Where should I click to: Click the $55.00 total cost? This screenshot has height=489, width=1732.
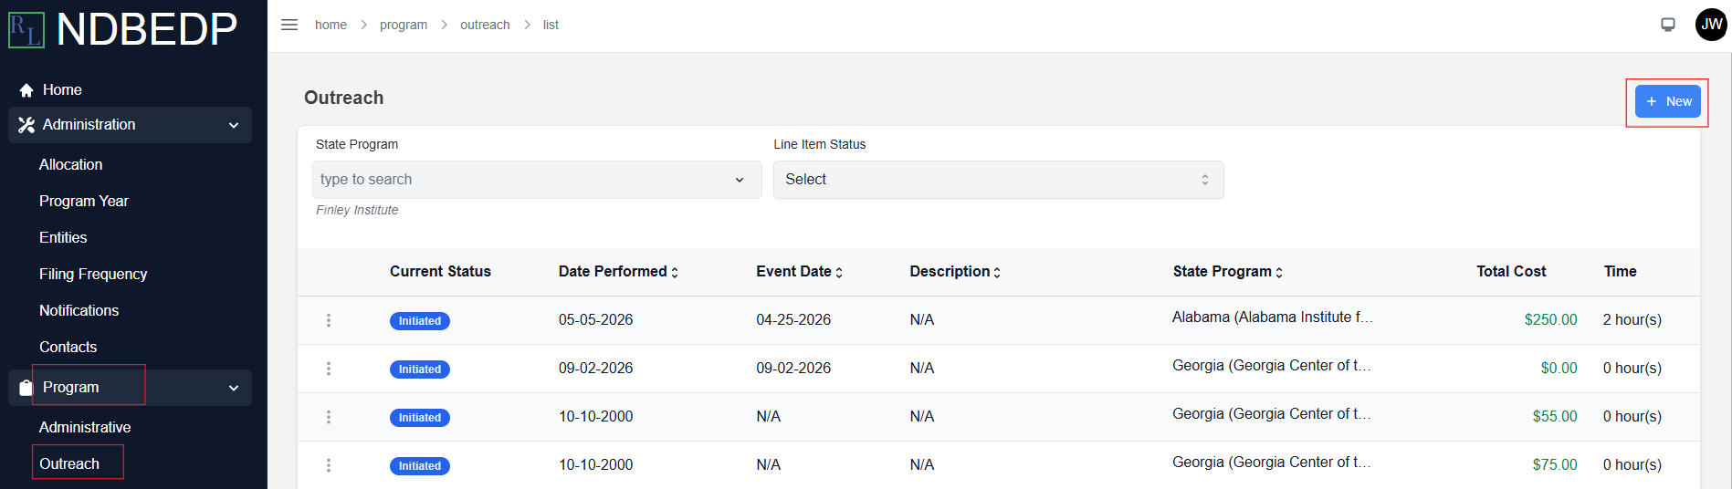click(x=1555, y=417)
